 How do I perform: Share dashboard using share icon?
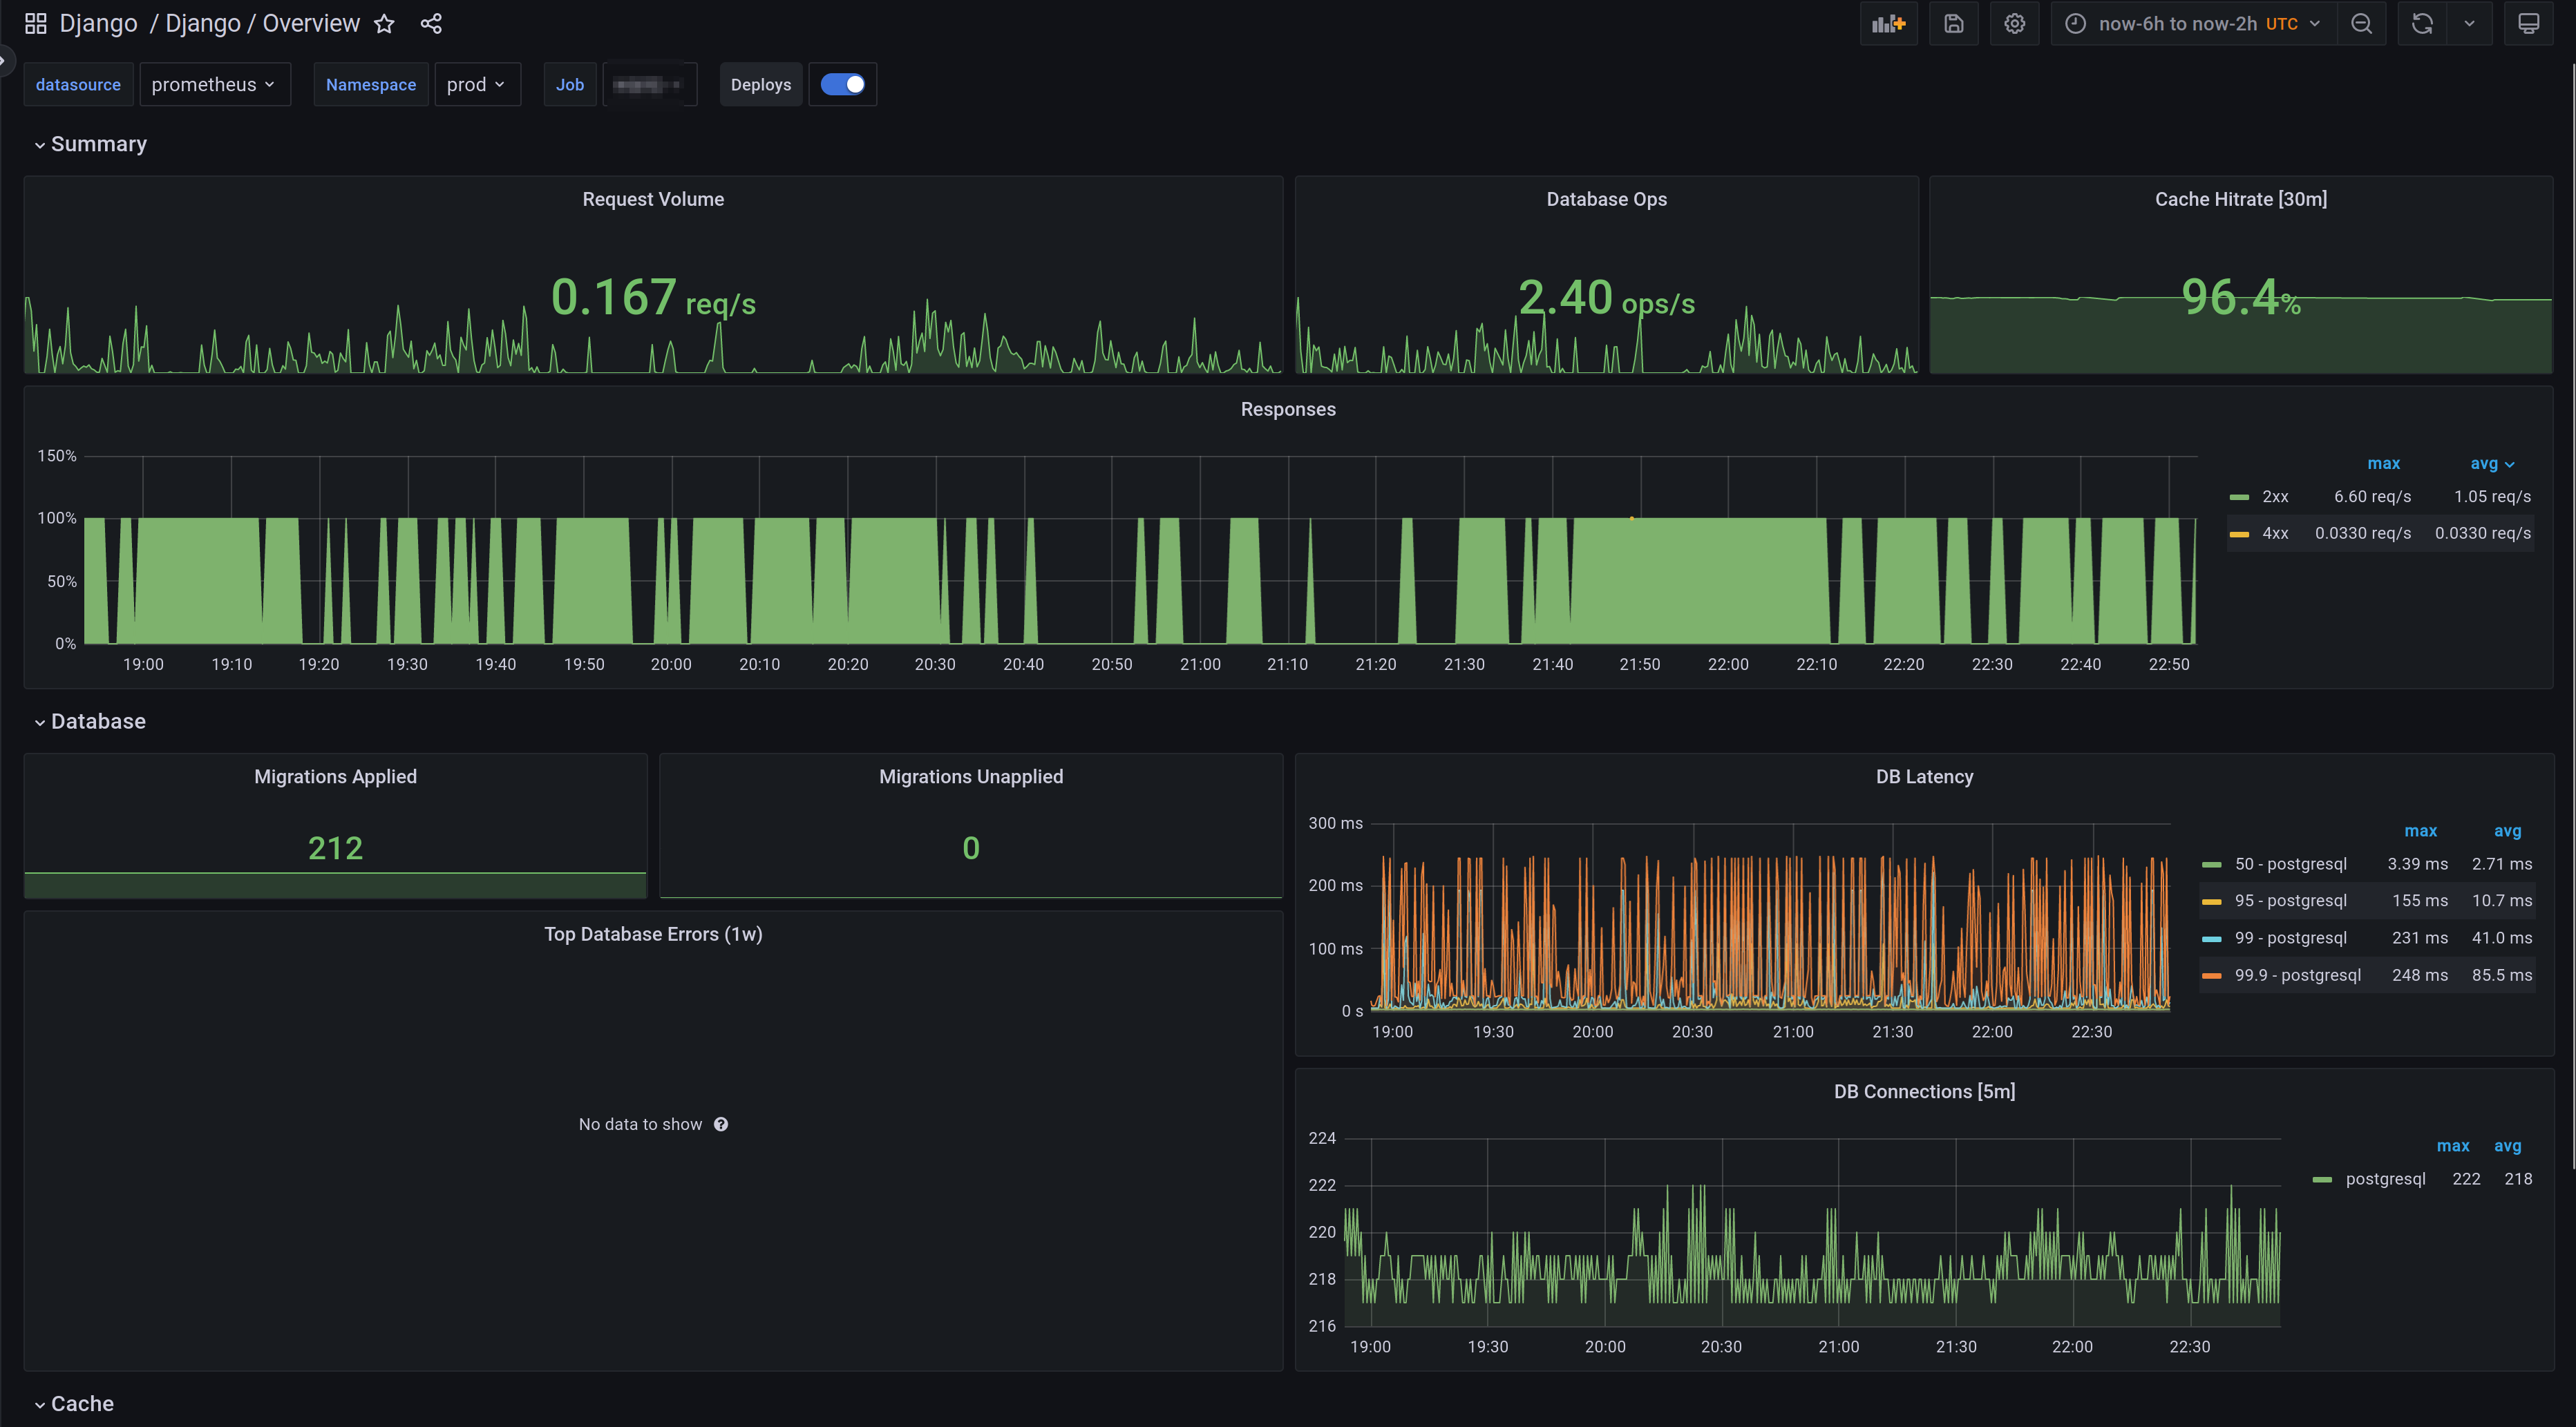(x=431, y=24)
